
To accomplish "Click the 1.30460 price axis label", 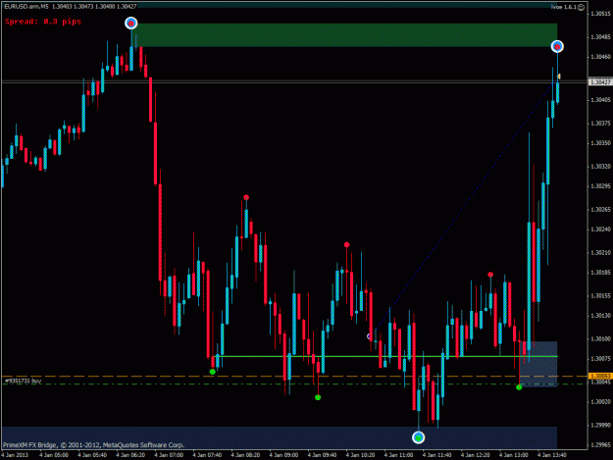I will (x=601, y=57).
